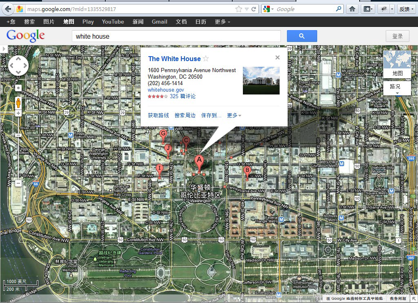Click 获取路线 for directions
The image size is (418, 303).
[x=158, y=115]
